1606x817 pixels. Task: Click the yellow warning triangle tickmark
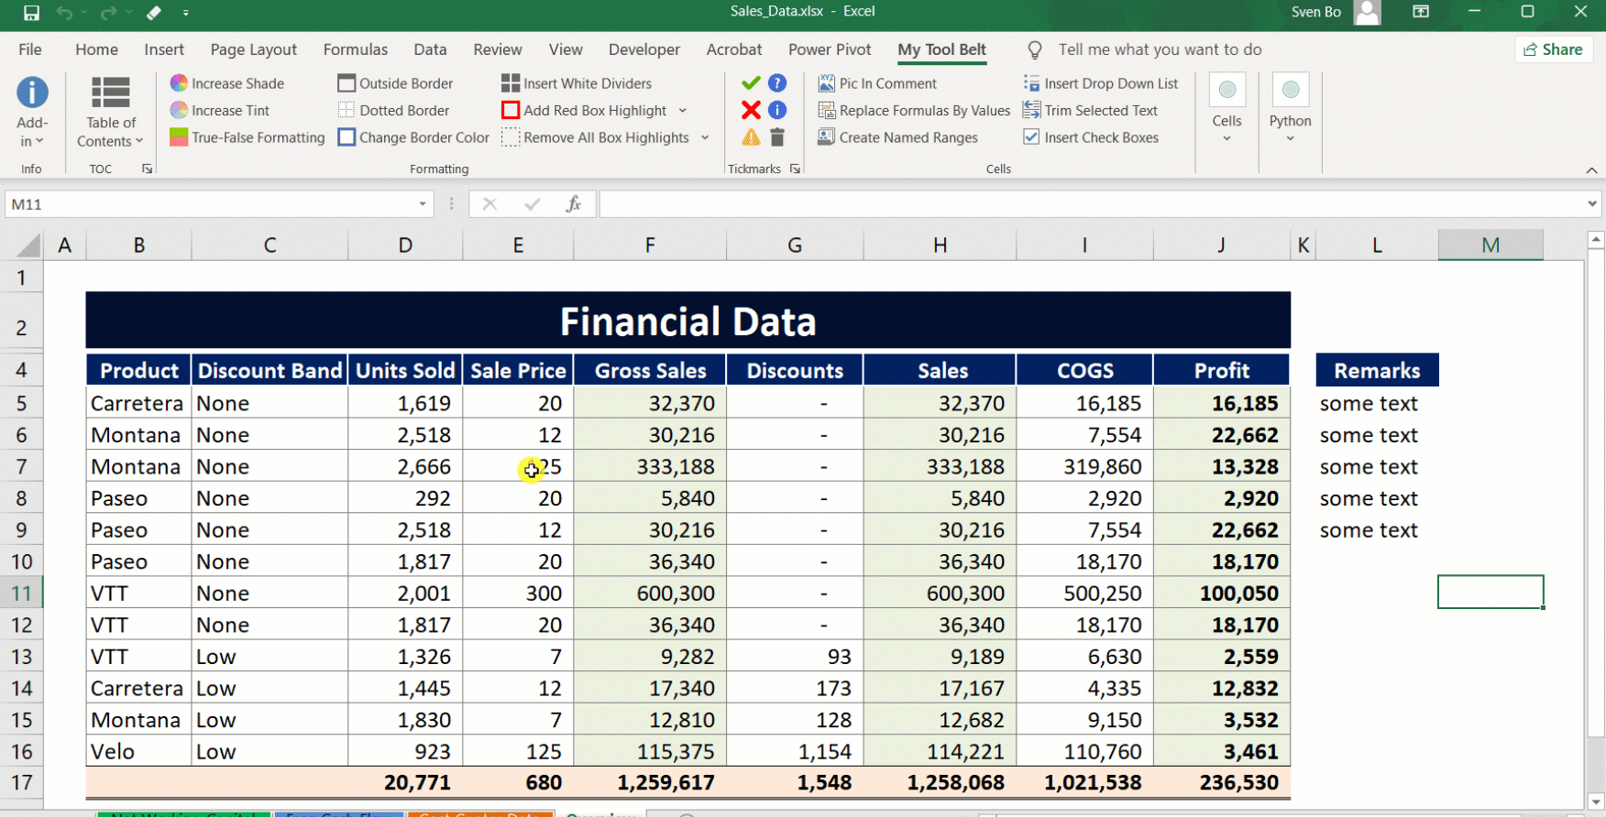coord(751,137)
